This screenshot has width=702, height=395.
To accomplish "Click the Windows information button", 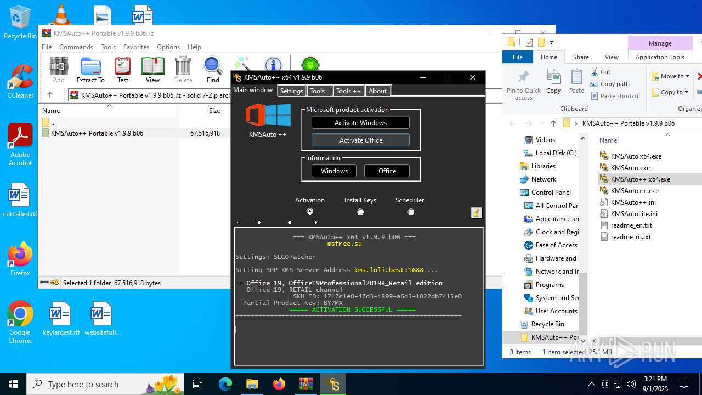I will coord(334,171).
